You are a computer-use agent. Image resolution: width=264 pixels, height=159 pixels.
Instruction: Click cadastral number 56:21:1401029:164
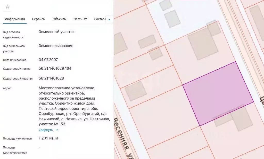click(x=55, y=68)
